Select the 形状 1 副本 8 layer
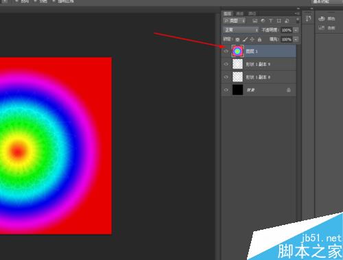Viewport: 343px width, 260px height. 259,77
